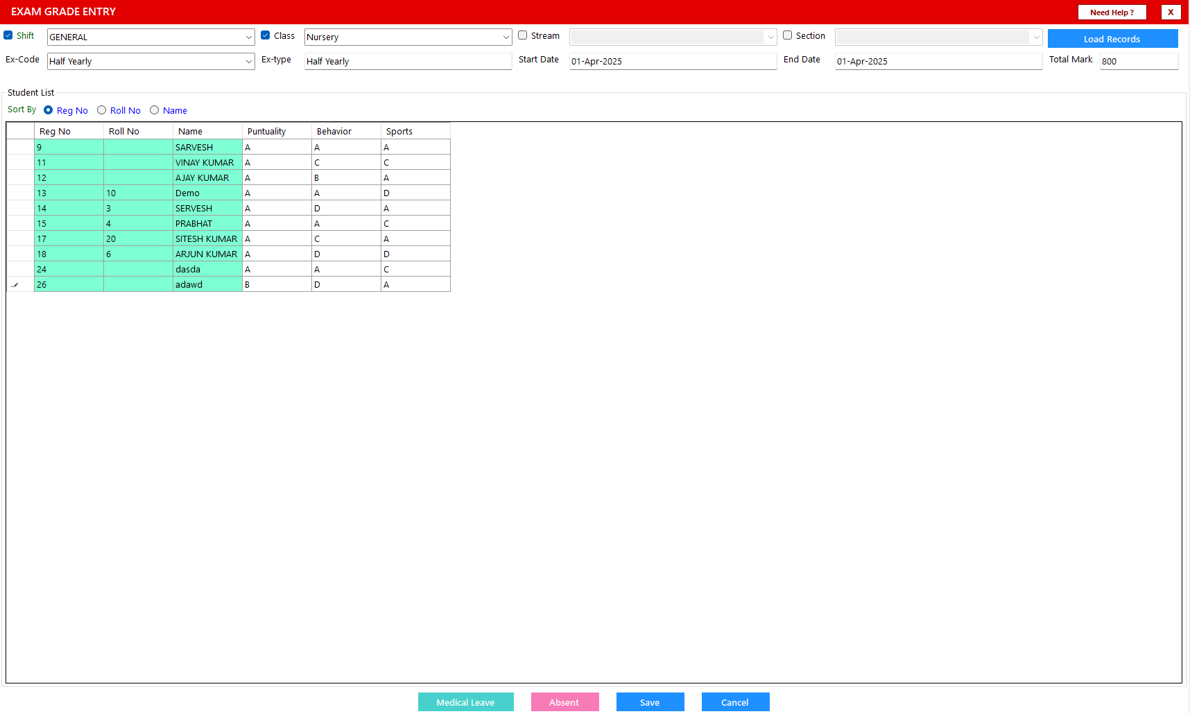This screenshot has width=1190, height=714.
Task: Click Puntuality grade B for adawd
Action: pyautogui.click(x=277, y=284)
